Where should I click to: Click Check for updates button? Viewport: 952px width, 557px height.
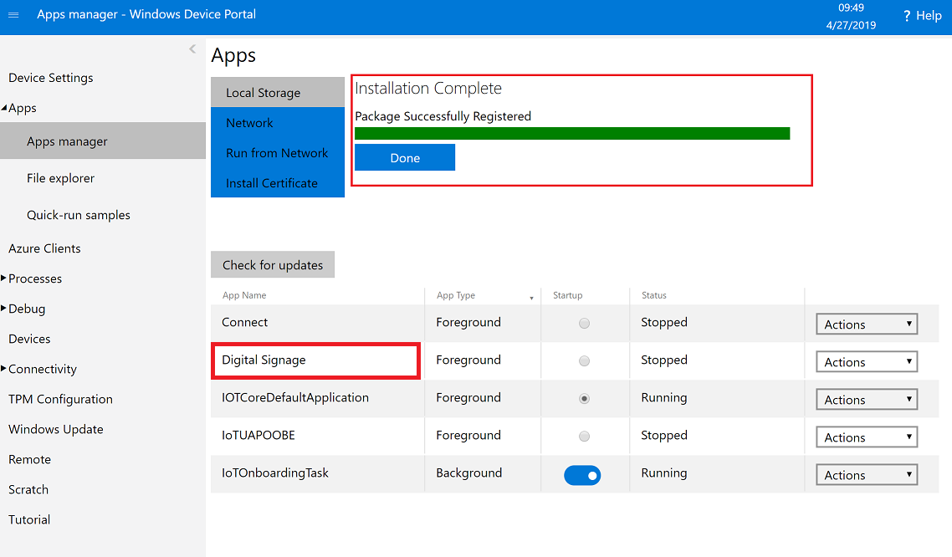(x=273, y=265)
